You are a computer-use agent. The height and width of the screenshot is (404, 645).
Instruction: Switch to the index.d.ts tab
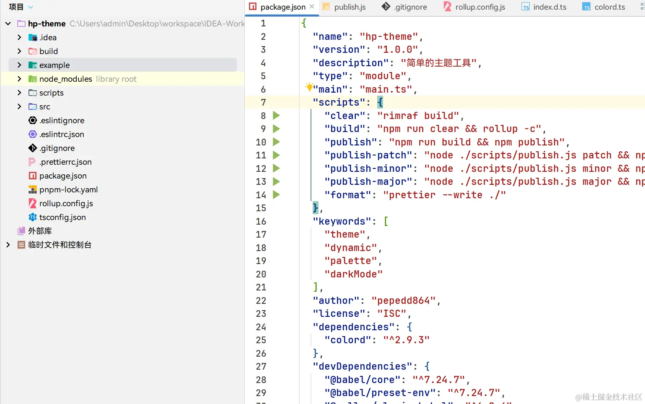click(544, 7)
